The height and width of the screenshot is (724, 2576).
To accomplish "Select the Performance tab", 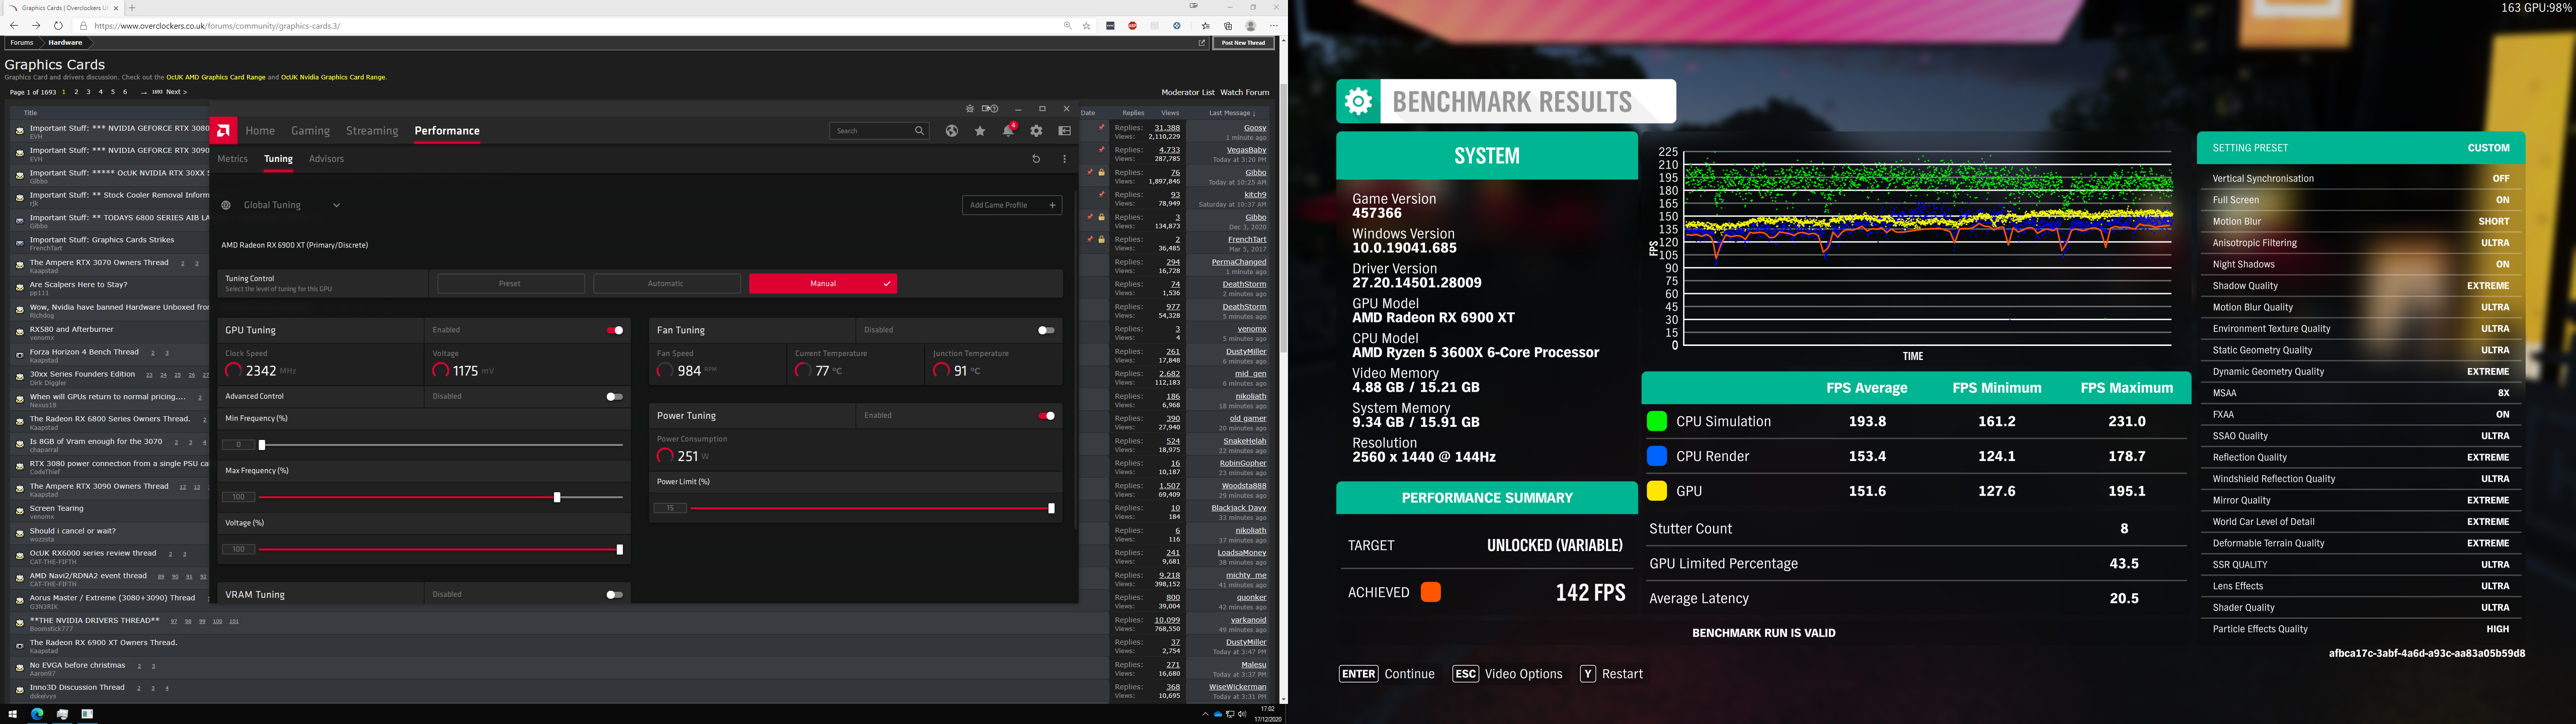I will click(447, 131).
